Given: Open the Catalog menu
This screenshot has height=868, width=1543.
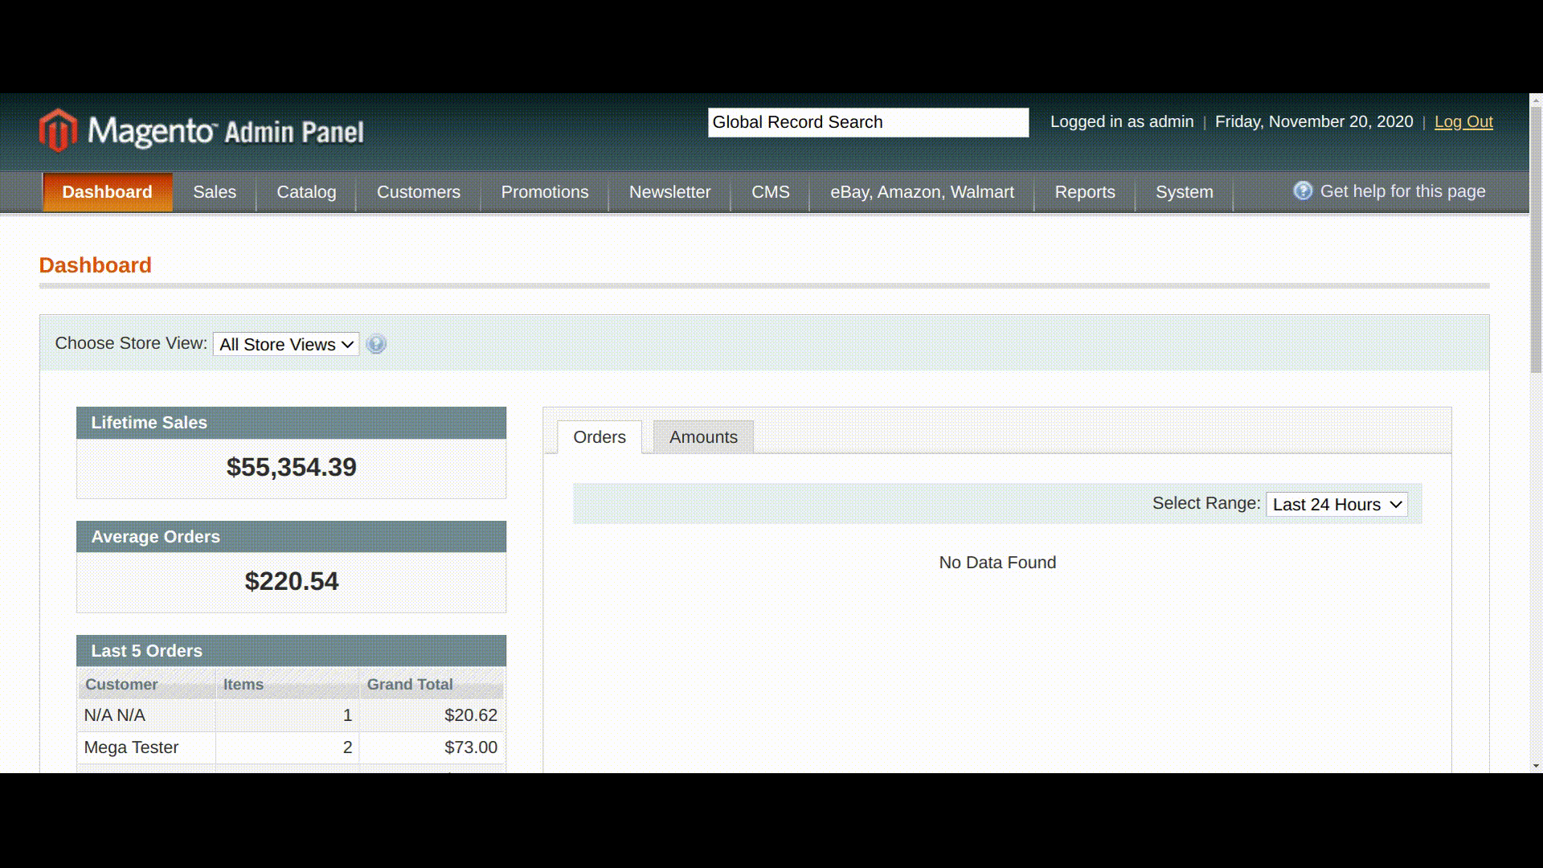Looking at the screenshot, I should coord(305,192).
